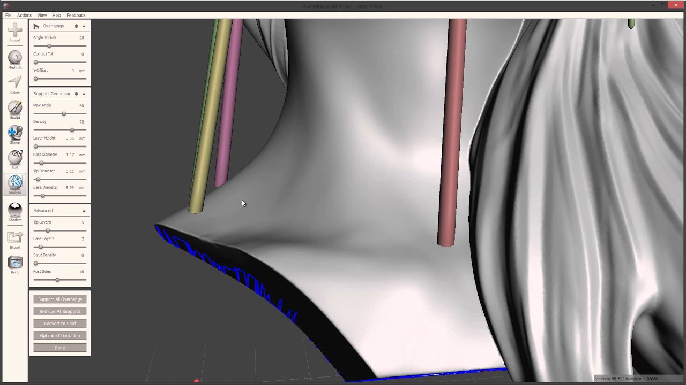Open the Feedback menu
This screenshot has width=686, height=385.
click(76, 15)
